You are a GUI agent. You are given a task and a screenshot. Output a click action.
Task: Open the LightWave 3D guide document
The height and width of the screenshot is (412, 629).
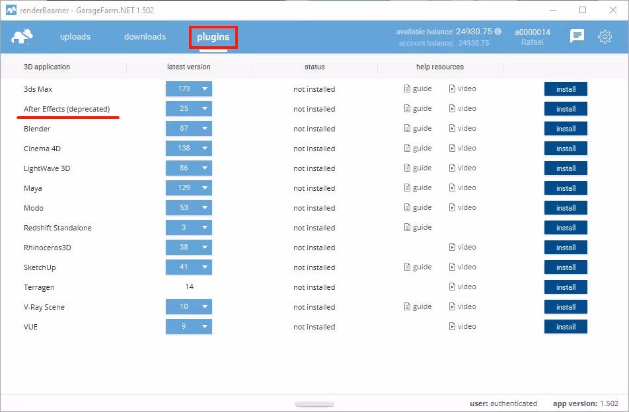pos(418,168)
